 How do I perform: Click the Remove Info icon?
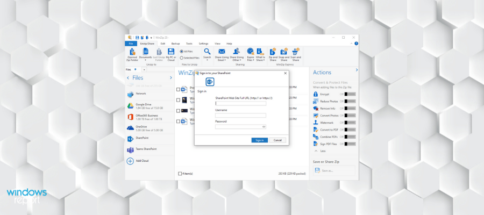click(x=316, y=108)
